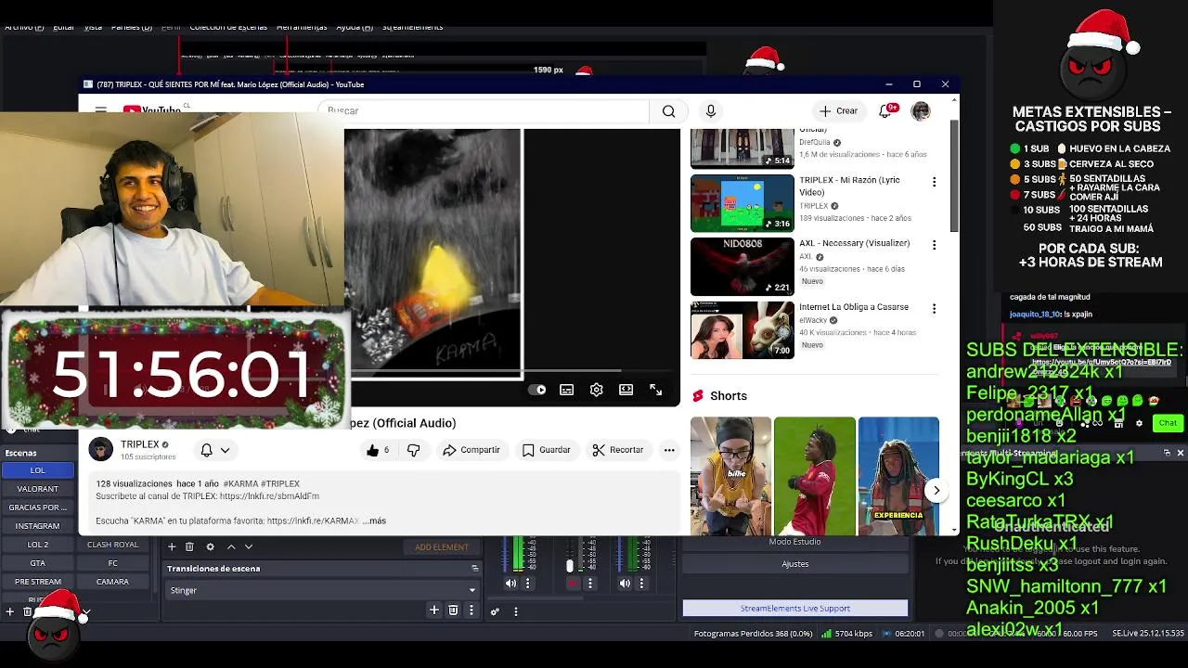Open advanced audio properties gears icon
This screenshot has height=668, width=1188.
(495, 611)
